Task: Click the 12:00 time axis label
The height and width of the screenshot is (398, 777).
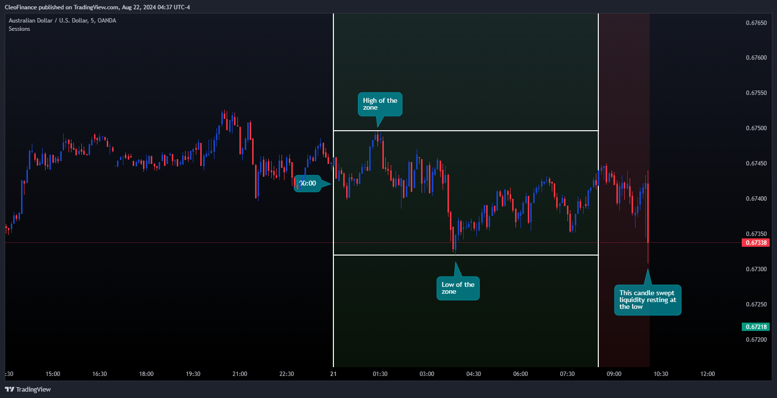Action: [x=707, y=374]
